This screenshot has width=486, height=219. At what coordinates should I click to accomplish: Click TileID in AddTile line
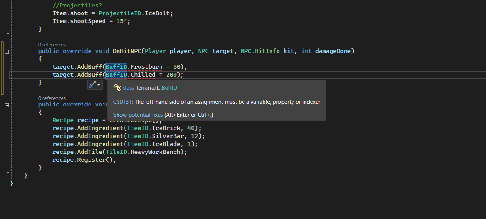(116, 152)
